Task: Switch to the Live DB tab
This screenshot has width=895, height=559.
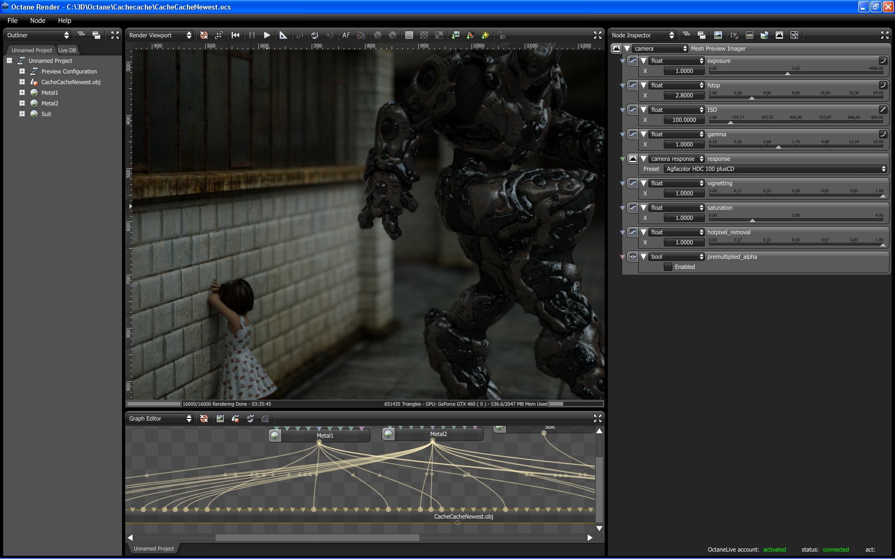Action: [67, 50]
